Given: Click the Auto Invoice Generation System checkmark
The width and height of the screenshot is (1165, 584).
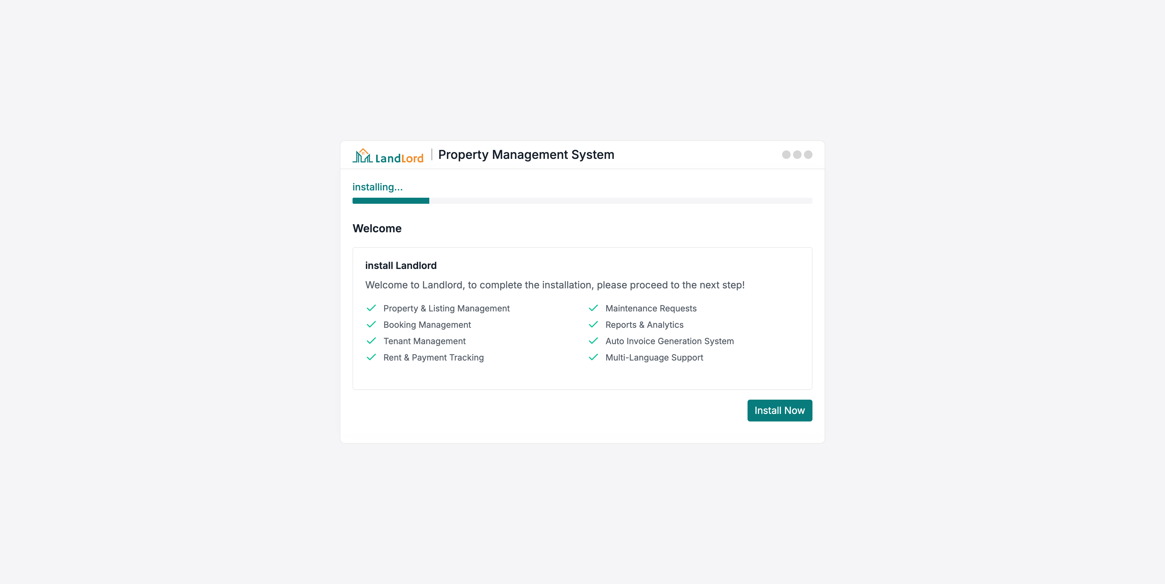Looking at the screenshot, I should [x=593, y=341].
